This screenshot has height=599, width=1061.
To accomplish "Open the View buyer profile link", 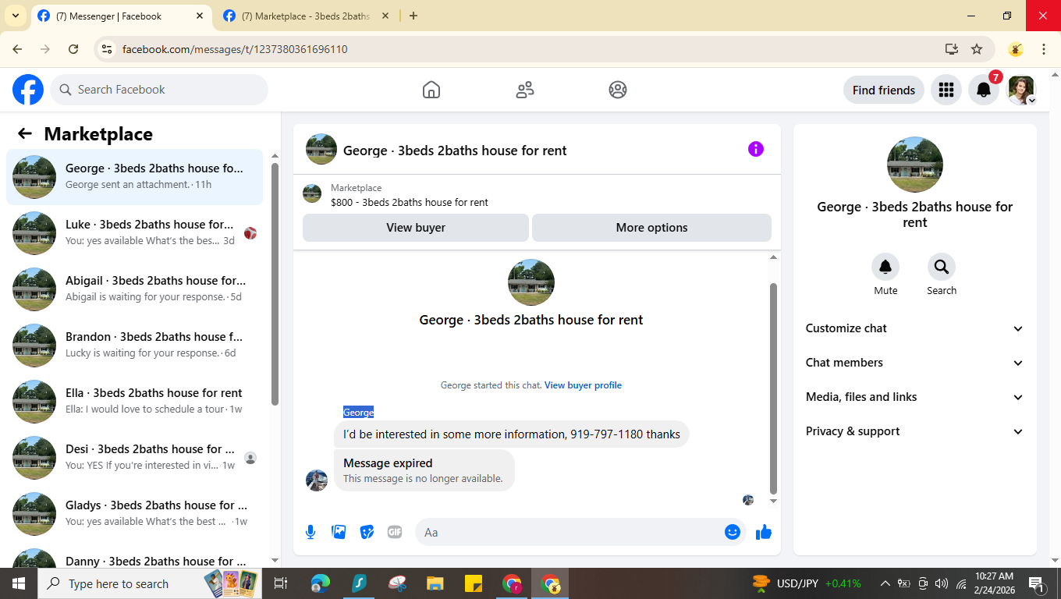I will pos(583,385).
